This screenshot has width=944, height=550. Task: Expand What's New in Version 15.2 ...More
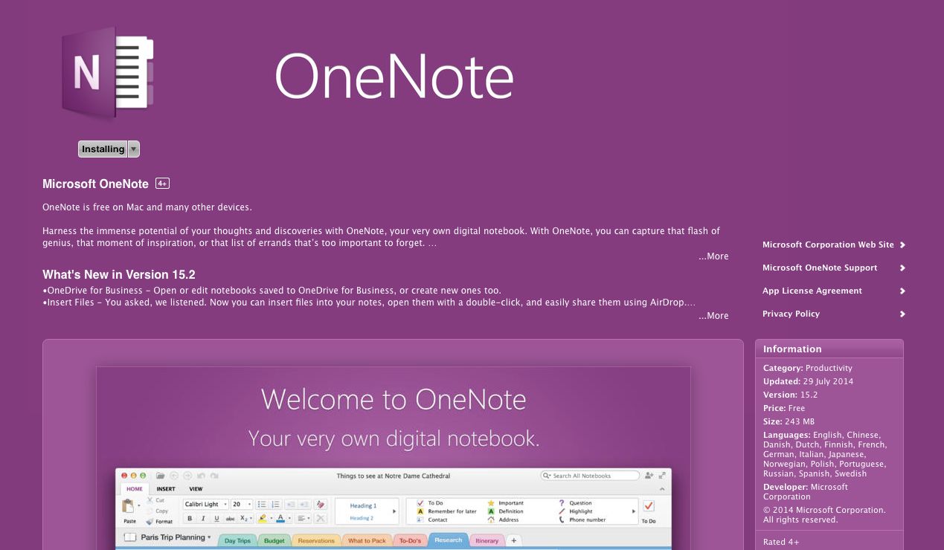coord(713,315)
